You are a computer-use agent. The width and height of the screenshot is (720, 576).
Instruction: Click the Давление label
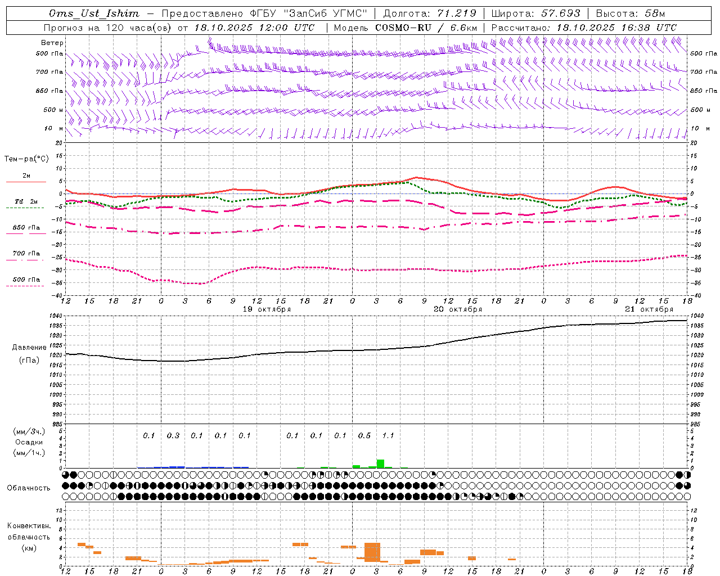point(29,348)
